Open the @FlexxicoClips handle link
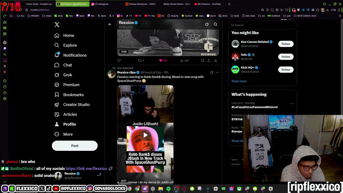Screen dimensions: 343x193 [151, 72]
